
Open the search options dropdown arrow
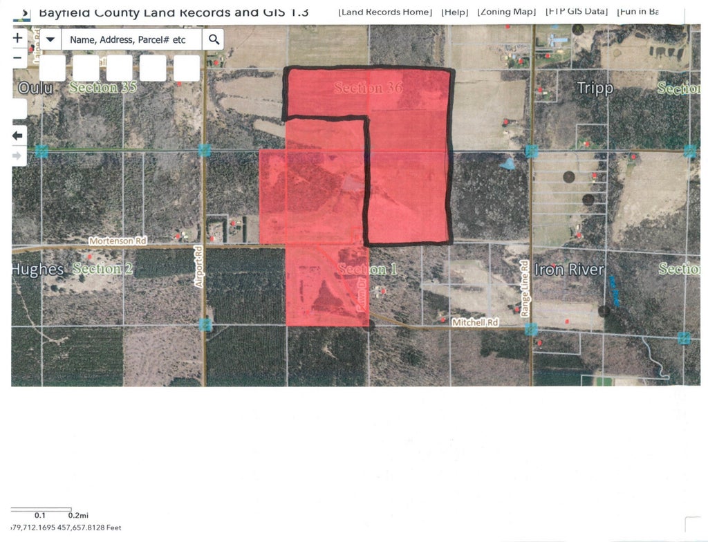coord(50,39)
